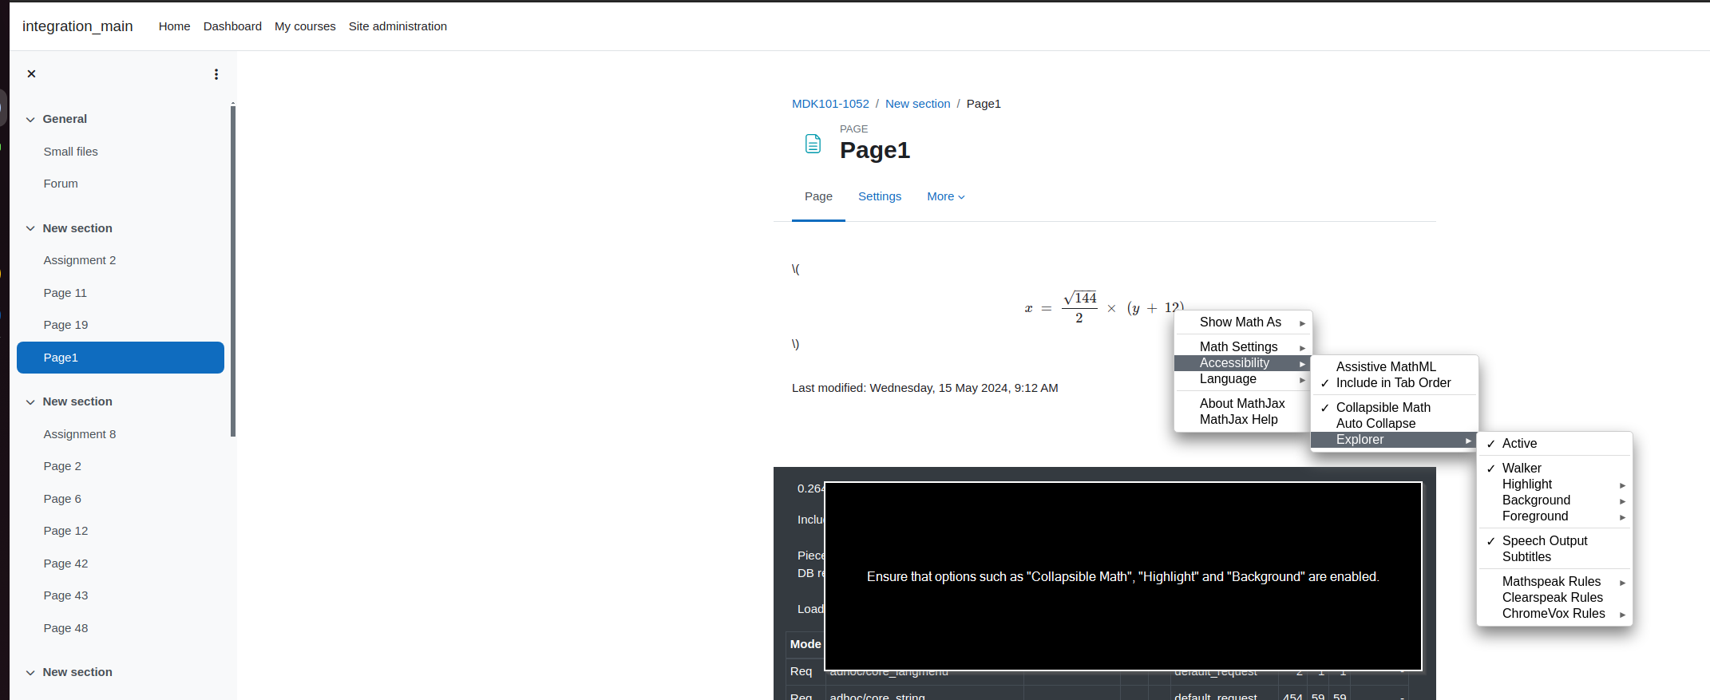Screen dimensions: 1710x700
Task: Switch to the Settings tab
Action: tap(880, 196)
